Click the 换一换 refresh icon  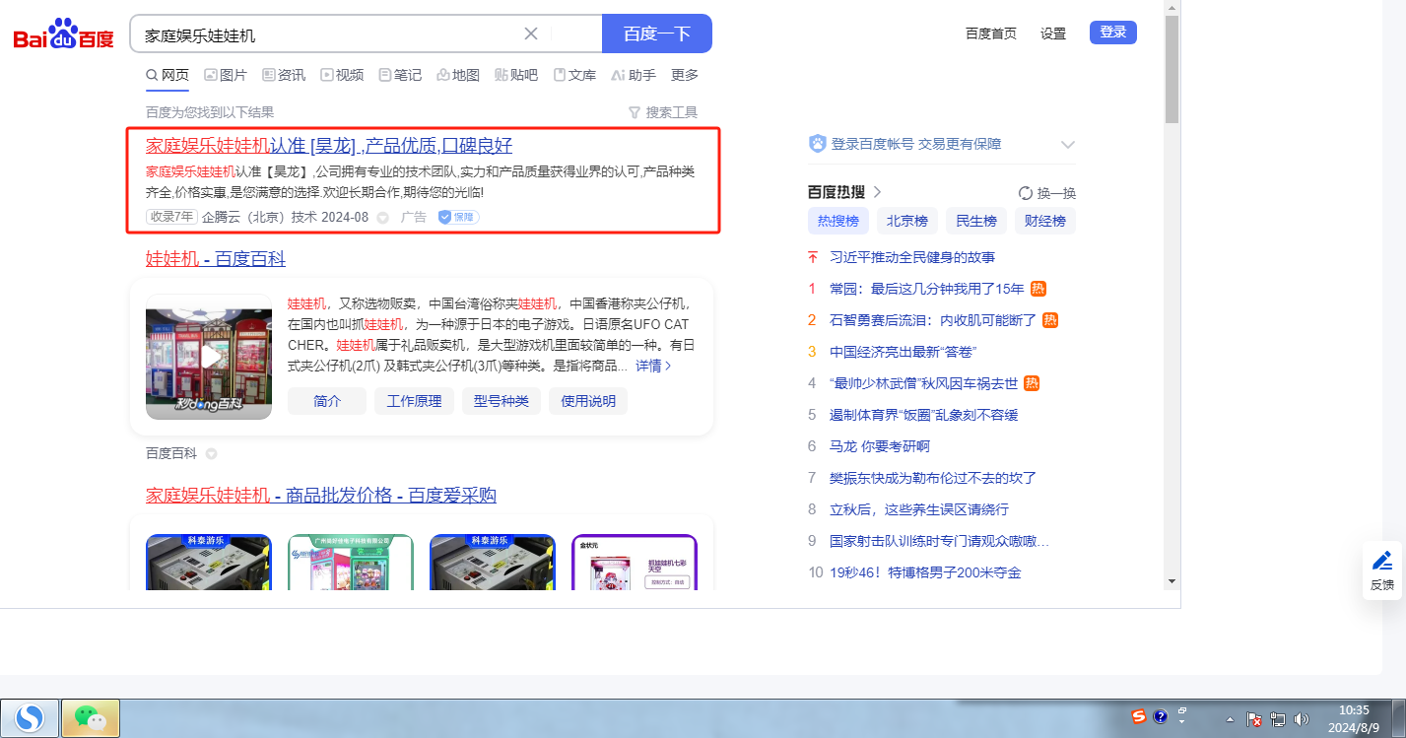1025,193
